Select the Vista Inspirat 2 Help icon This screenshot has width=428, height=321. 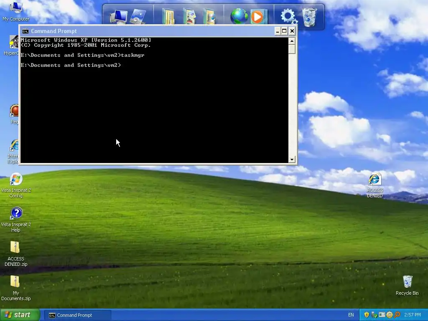coord(16,219)
